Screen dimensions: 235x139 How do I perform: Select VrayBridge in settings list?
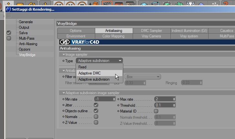(x=27, y=55)
